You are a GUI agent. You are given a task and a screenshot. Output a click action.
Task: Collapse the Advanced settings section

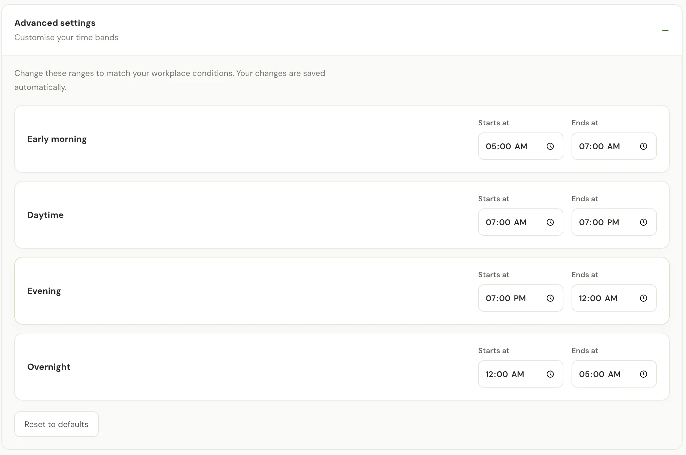pos(665,30)
